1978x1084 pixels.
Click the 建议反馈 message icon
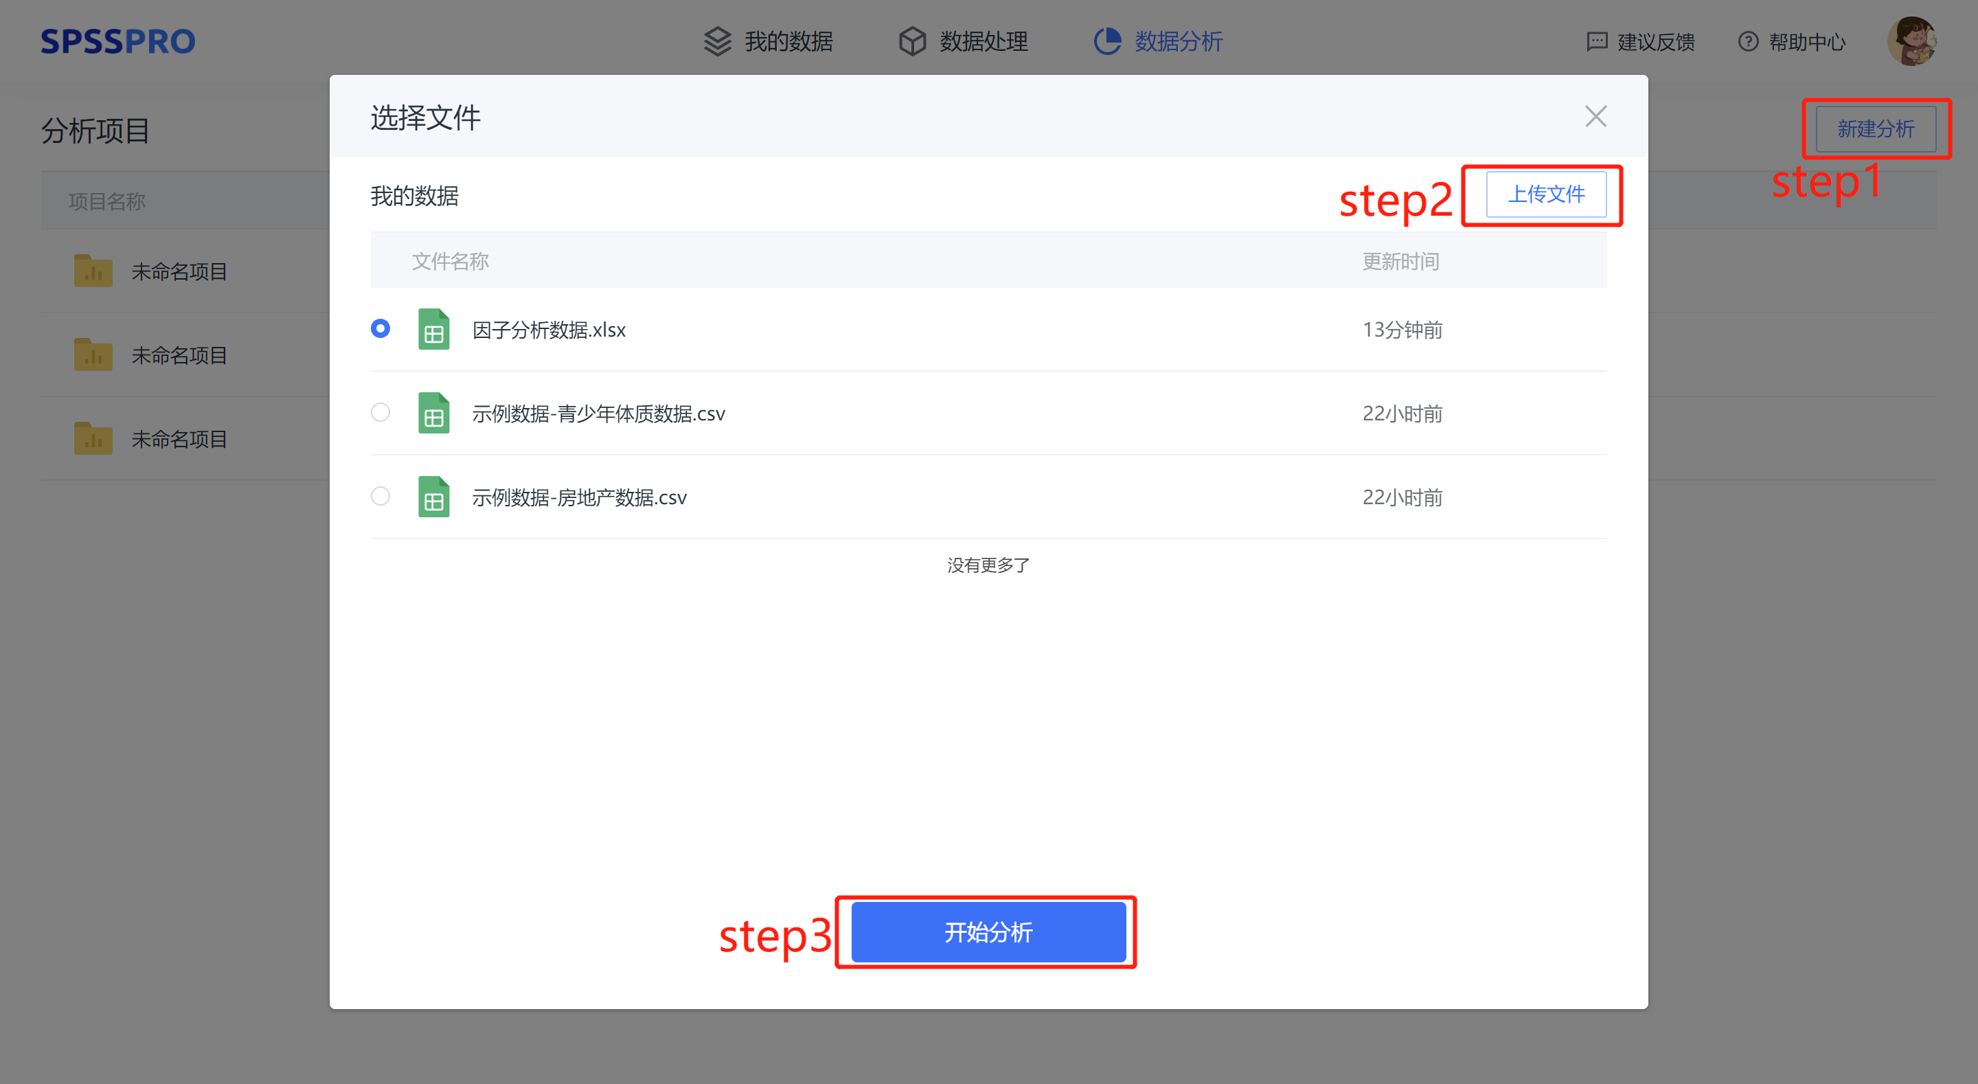[x=1597, y=41]
